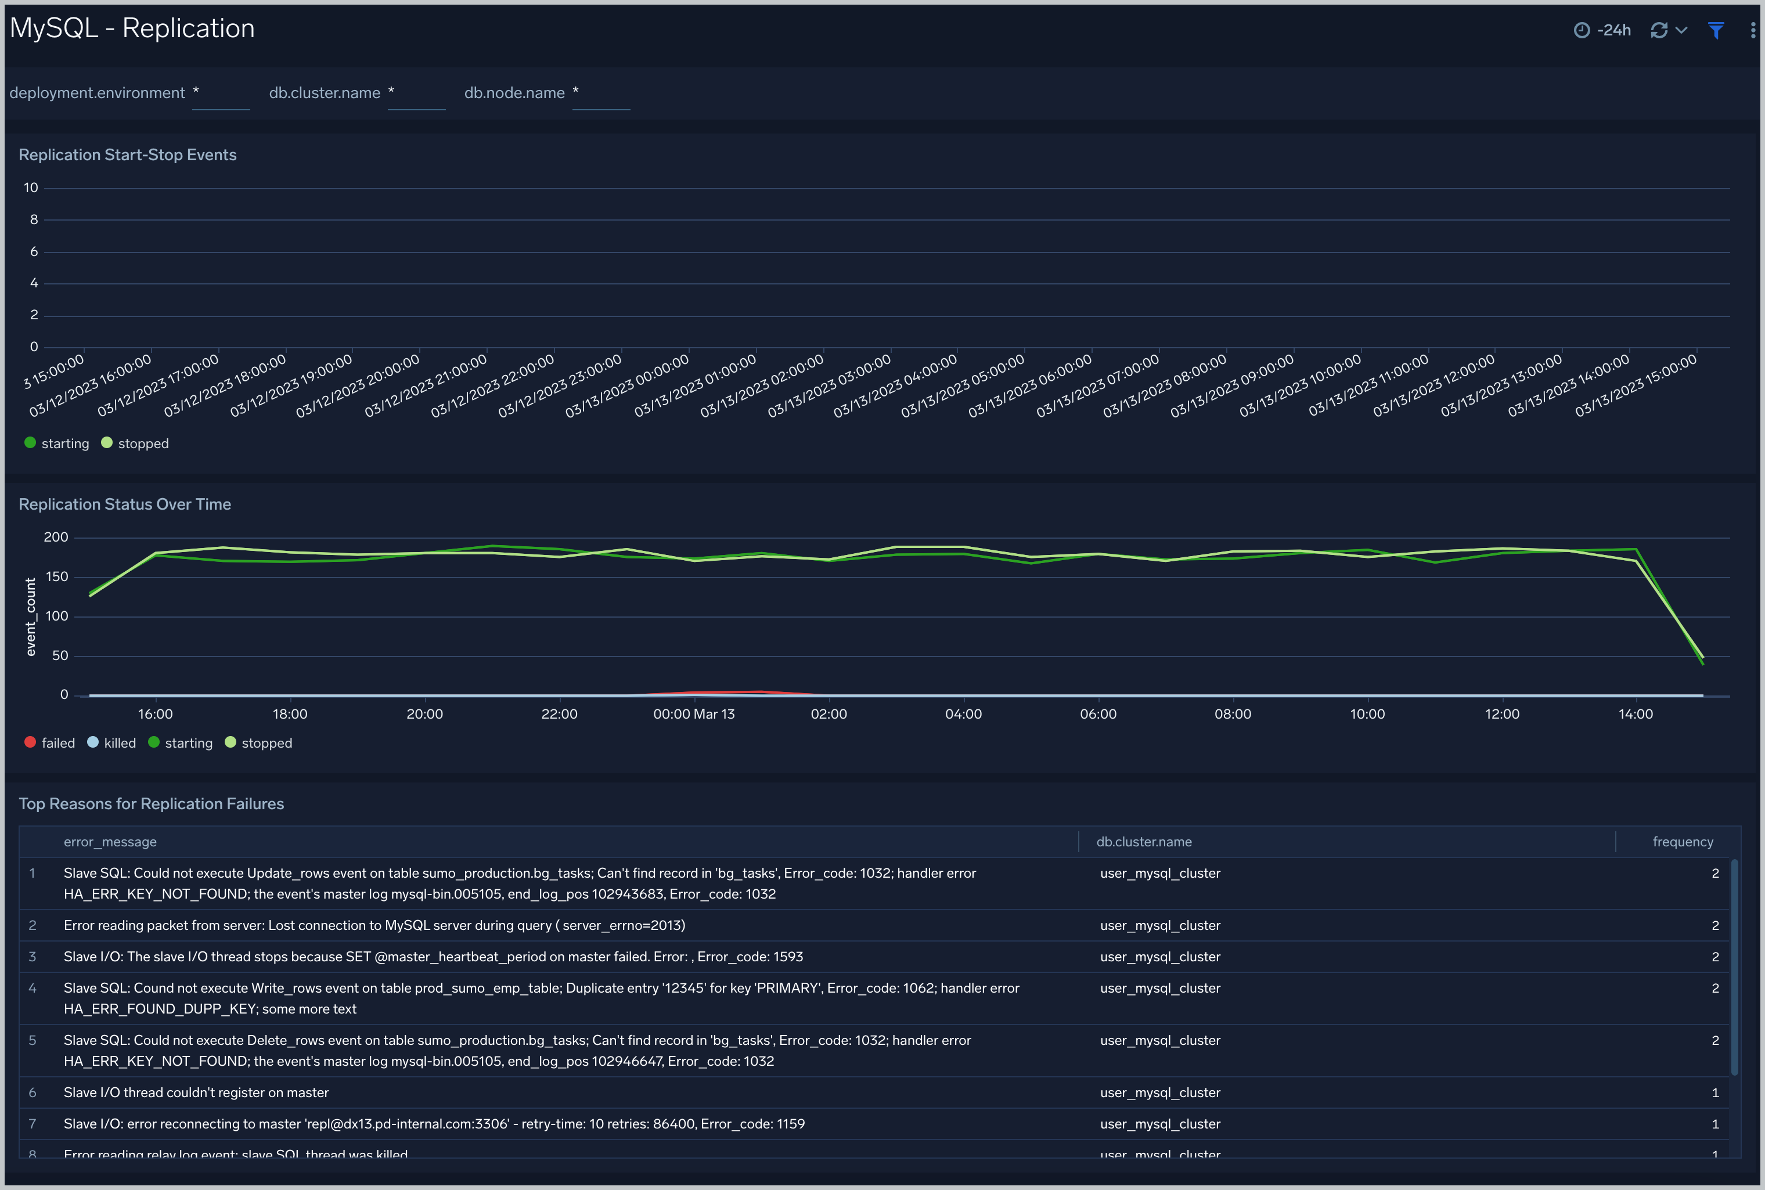Sort table by error_message column header
Viewport: 1765px width, 1190px height.
110,842
